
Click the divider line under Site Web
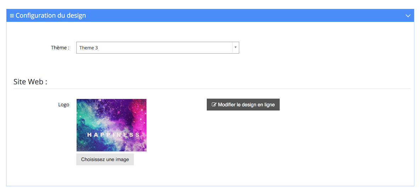[212, 88]
